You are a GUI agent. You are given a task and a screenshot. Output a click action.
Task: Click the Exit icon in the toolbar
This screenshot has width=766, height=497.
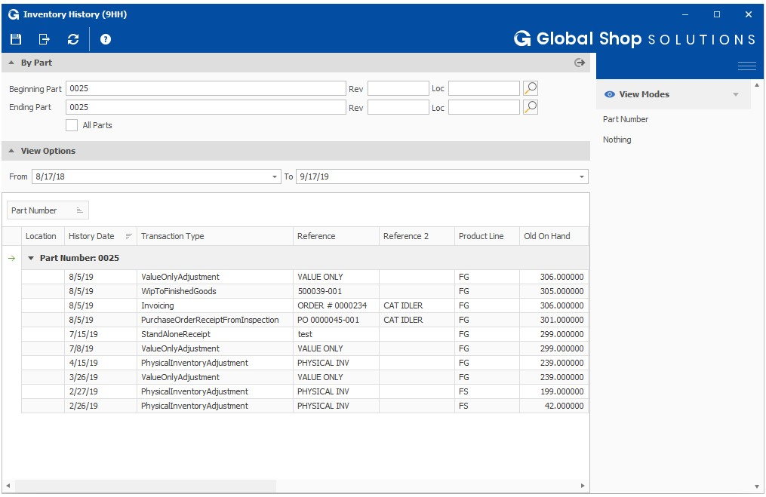[45, 39]
